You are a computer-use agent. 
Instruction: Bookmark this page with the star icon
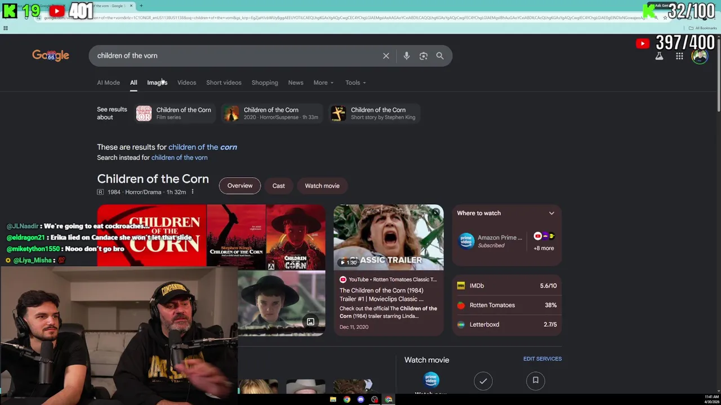(x=665, y=17)
